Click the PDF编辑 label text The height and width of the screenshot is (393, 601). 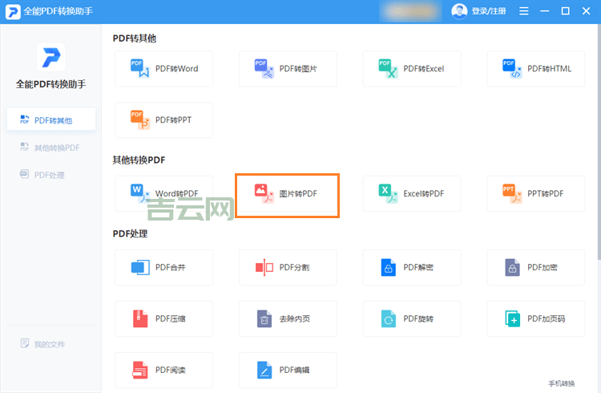tap(294, 371)
